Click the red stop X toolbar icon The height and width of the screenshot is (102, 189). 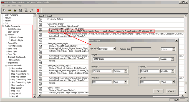pyautogui.click(x=38, y=11)
